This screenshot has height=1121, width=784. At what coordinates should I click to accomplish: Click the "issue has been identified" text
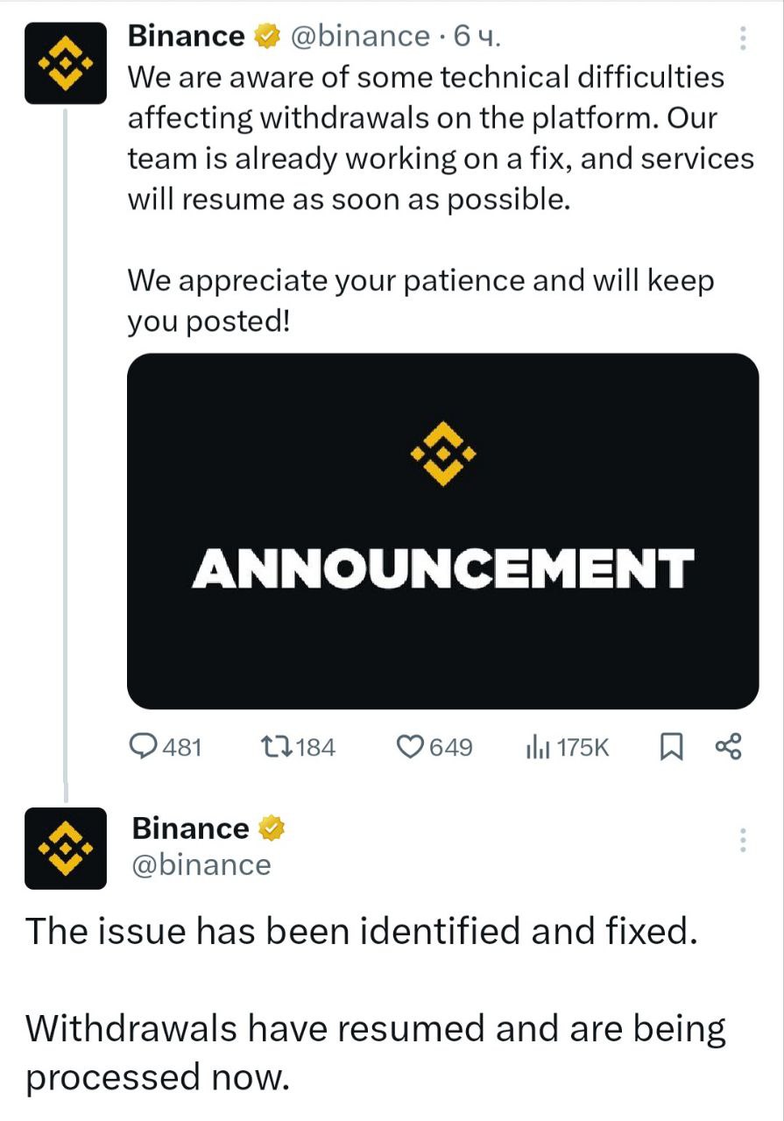pyautogui.click(x=361, y=931)
